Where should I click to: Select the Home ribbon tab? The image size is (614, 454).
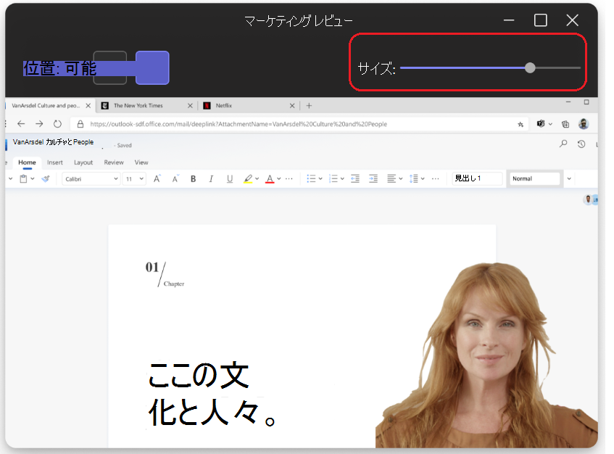pyautogui.click(x=27, y=162)
